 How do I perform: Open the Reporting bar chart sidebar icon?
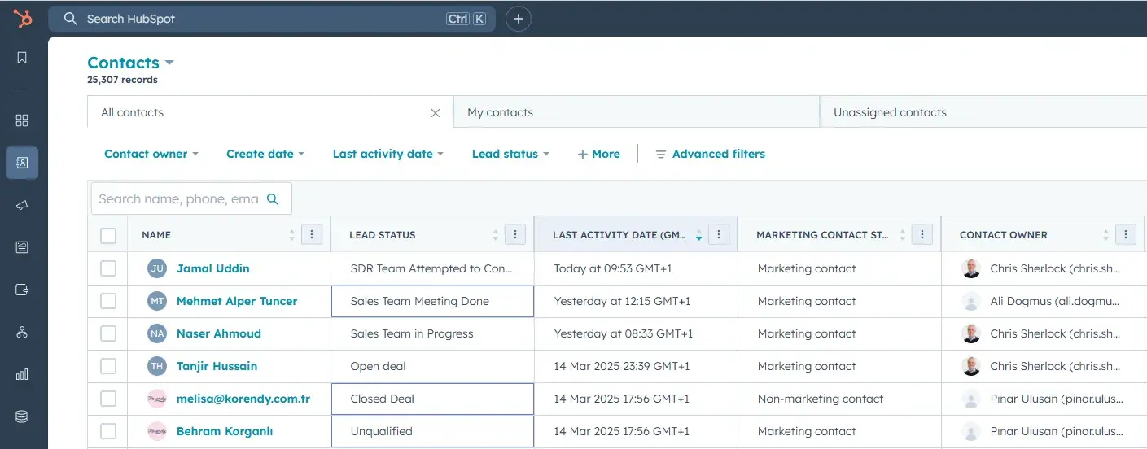[x=22, y=374]
